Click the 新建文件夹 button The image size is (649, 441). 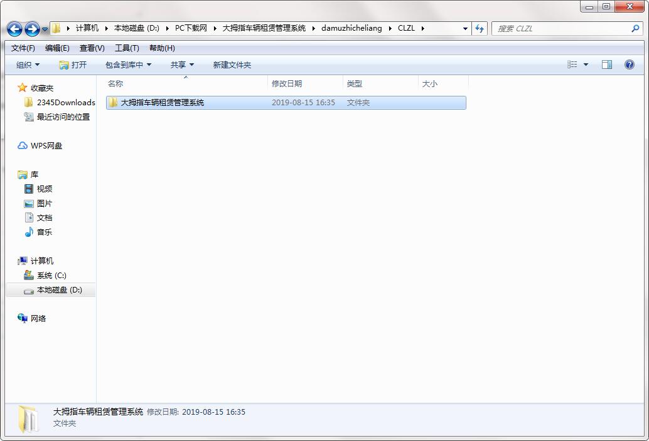232,65
